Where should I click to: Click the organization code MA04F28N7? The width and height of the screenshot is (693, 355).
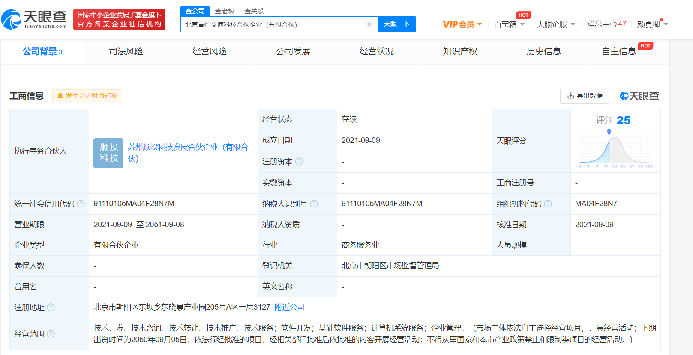(596, 204)
